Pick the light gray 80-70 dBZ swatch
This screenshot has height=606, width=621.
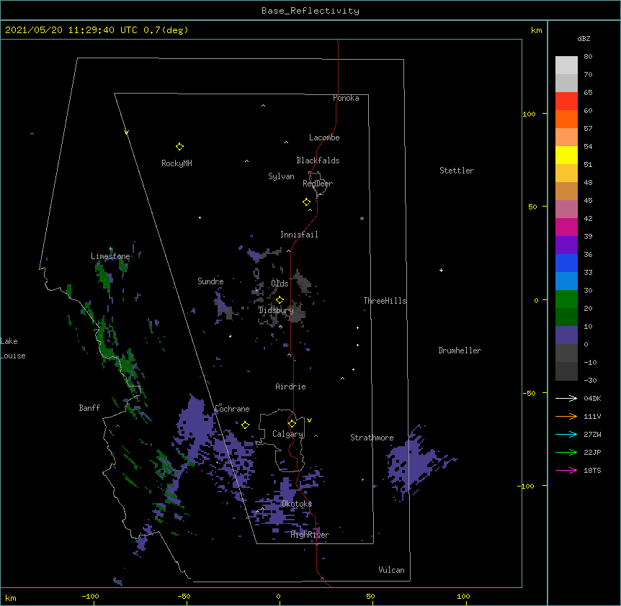click(566, 65)
